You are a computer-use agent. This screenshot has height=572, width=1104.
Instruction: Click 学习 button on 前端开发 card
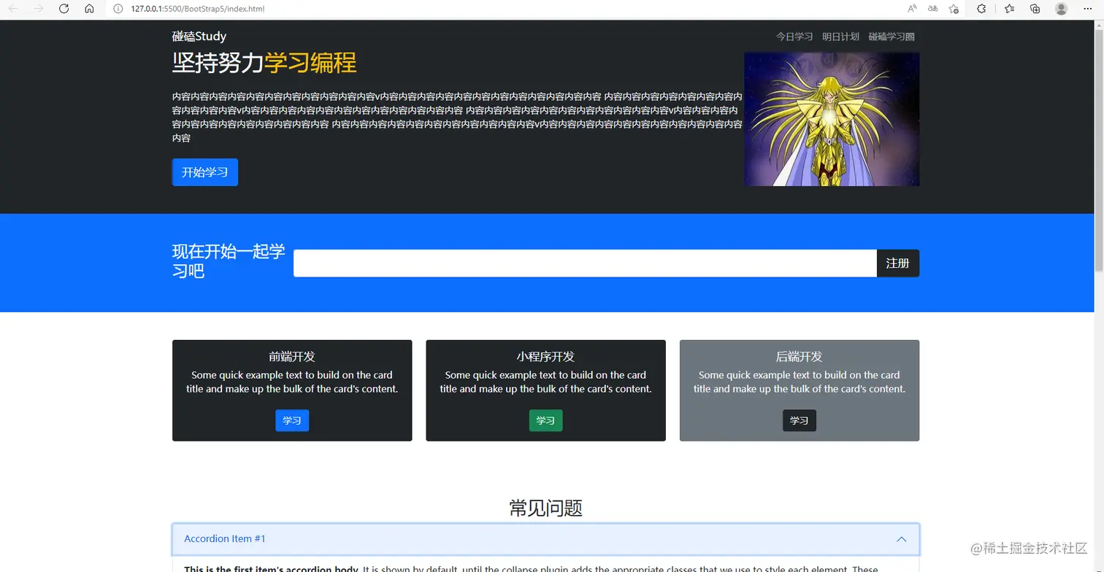(x=292, y=420)
